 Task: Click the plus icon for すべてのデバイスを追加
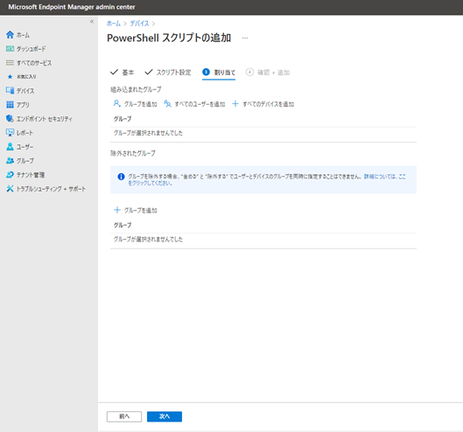(235, 103)
